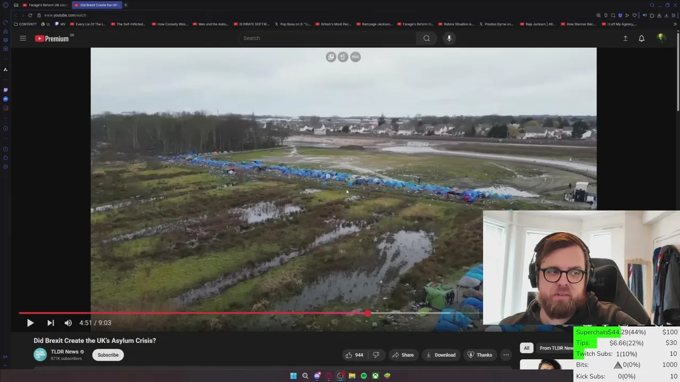
Task: Open the MV bookmark
Action: pyautogui.click(x=60, y=24)
